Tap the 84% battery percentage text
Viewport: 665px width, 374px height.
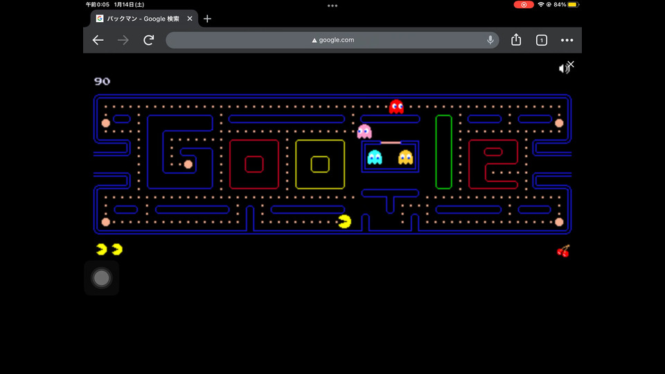560,5
